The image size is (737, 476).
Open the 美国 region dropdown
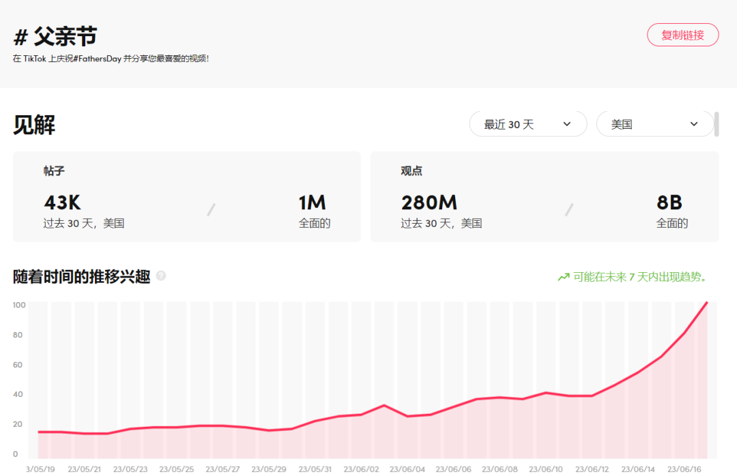[655, 124]
